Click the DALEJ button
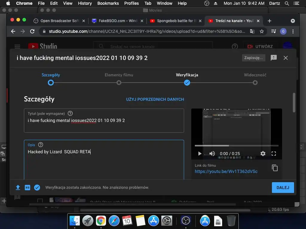The width and height of the screenshot is (306, 229). coord(283,188)
